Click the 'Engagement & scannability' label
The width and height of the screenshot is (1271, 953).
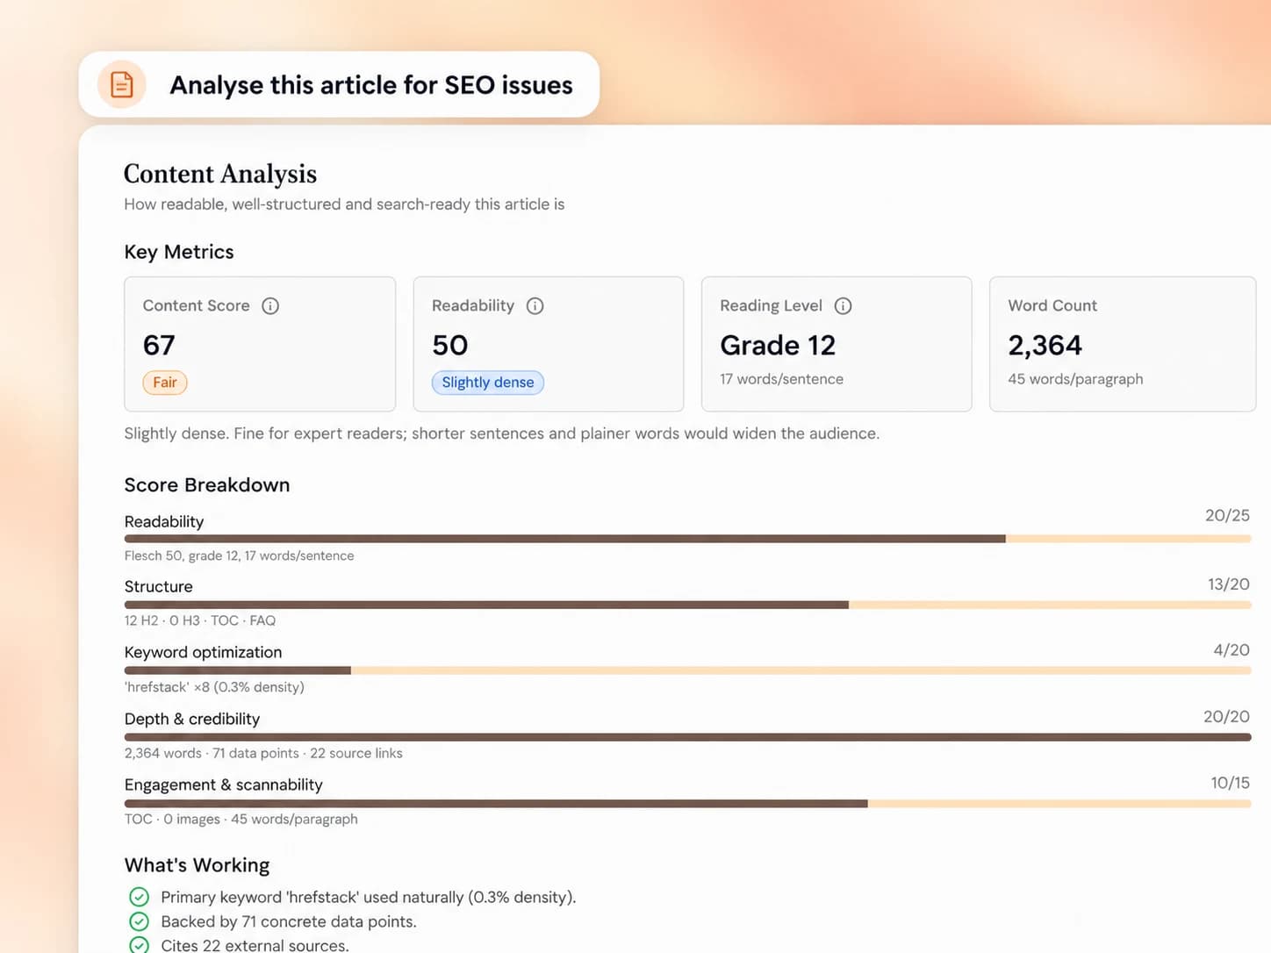224,785
